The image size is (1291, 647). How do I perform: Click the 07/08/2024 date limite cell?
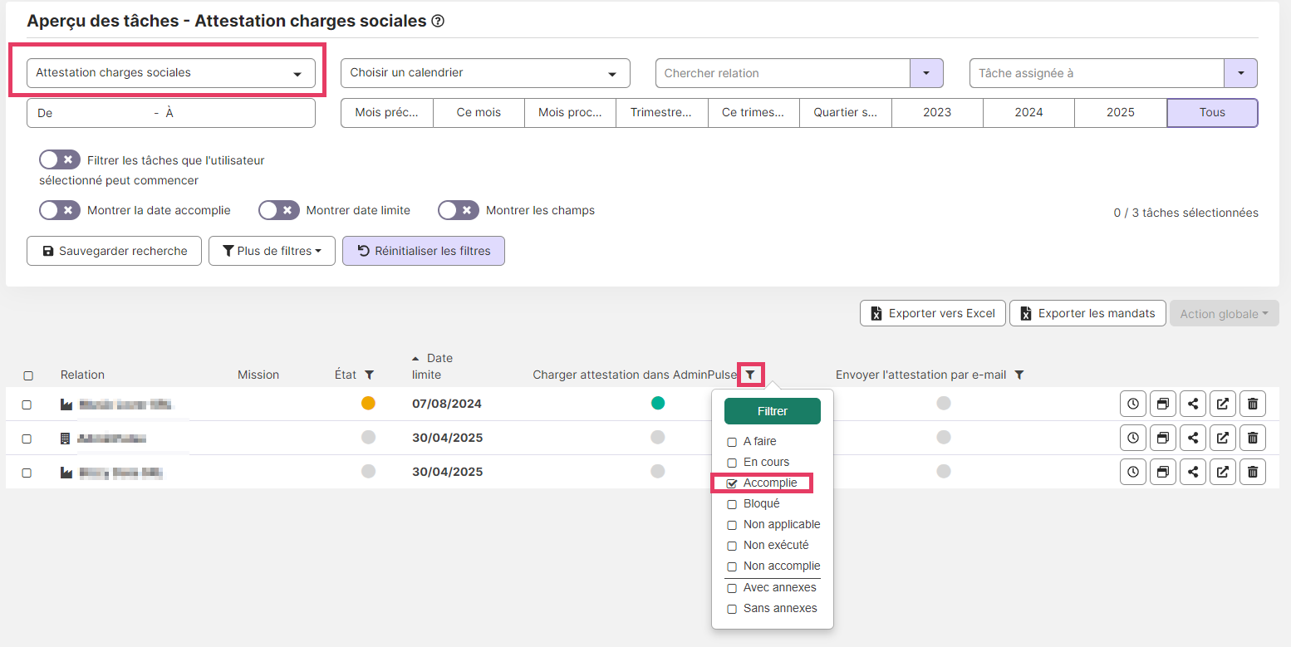[x=447, y=404]
